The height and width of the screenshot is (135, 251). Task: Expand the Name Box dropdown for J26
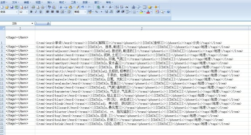pyautogui.click(x=32, y=23)
